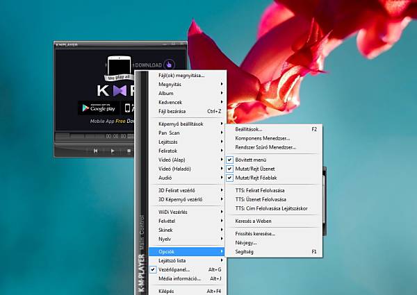This screenshot has width=417, height=295.
Task: Open the Nyelv language submenu
Action: [187, 239]
